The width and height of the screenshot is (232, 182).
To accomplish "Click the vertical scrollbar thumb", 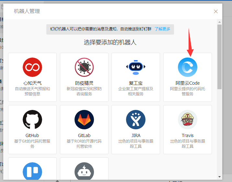I will [x=219, y=57].
